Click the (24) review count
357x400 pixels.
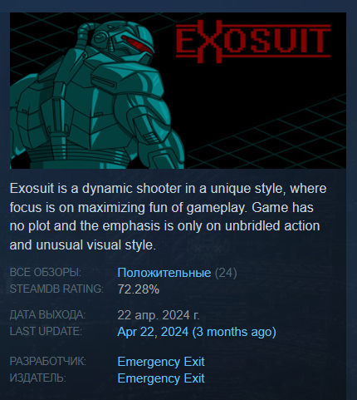226,273
